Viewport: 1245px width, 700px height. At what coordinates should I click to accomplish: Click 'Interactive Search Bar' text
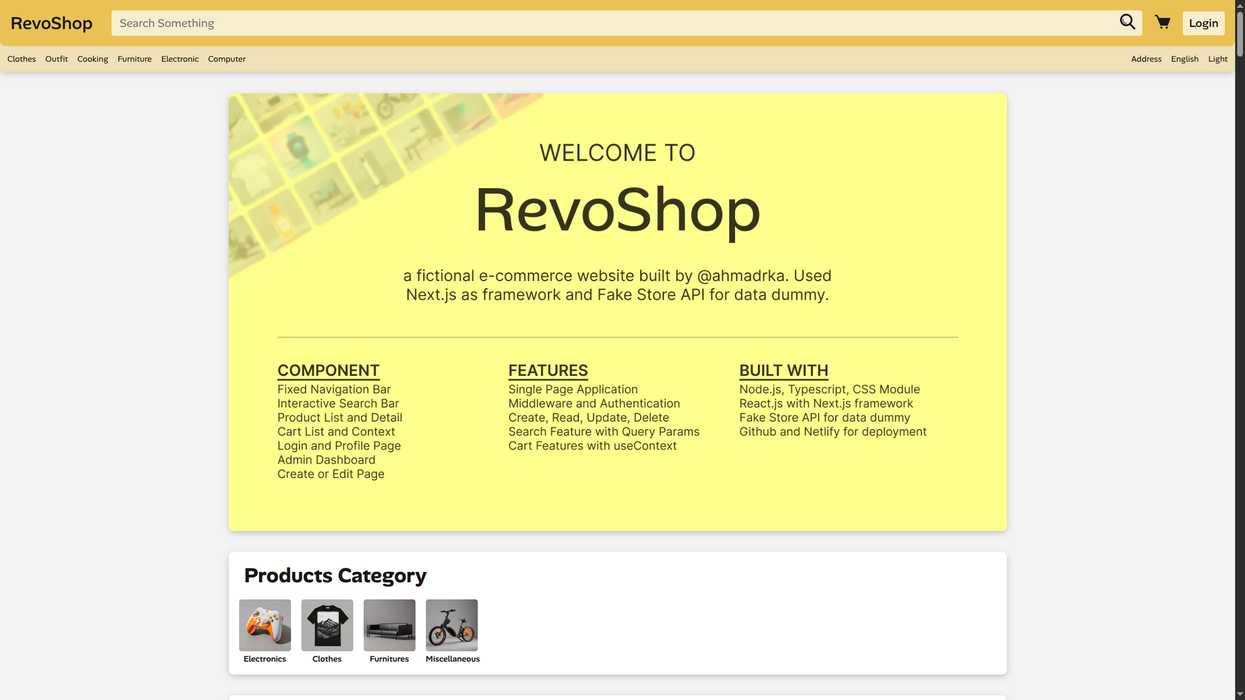(x=338, y=403)
